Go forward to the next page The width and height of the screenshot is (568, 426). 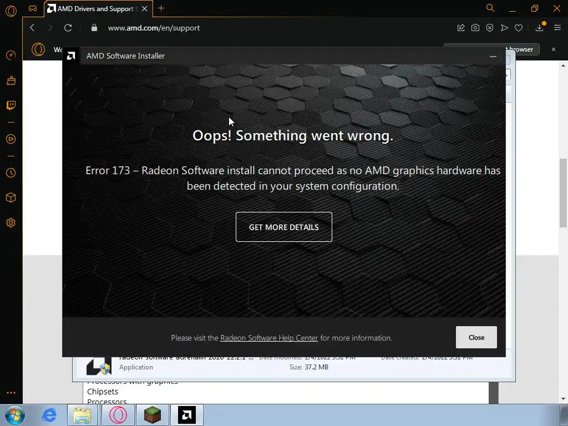coord(50,28)
